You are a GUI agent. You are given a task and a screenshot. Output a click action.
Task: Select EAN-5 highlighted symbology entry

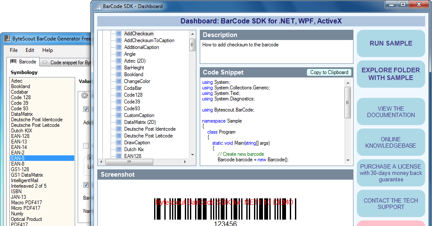(42, 158)
